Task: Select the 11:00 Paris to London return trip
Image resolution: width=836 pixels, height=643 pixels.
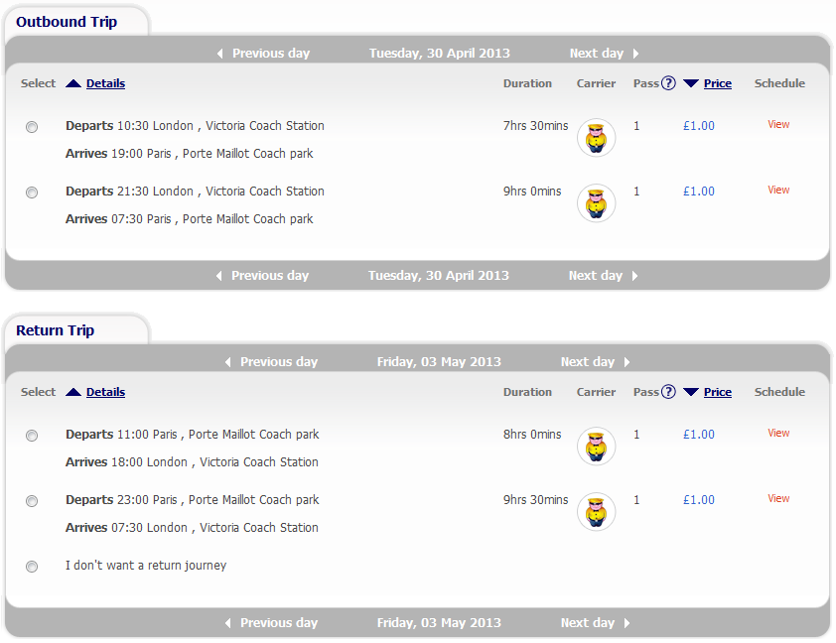Action: coord(32,436)
